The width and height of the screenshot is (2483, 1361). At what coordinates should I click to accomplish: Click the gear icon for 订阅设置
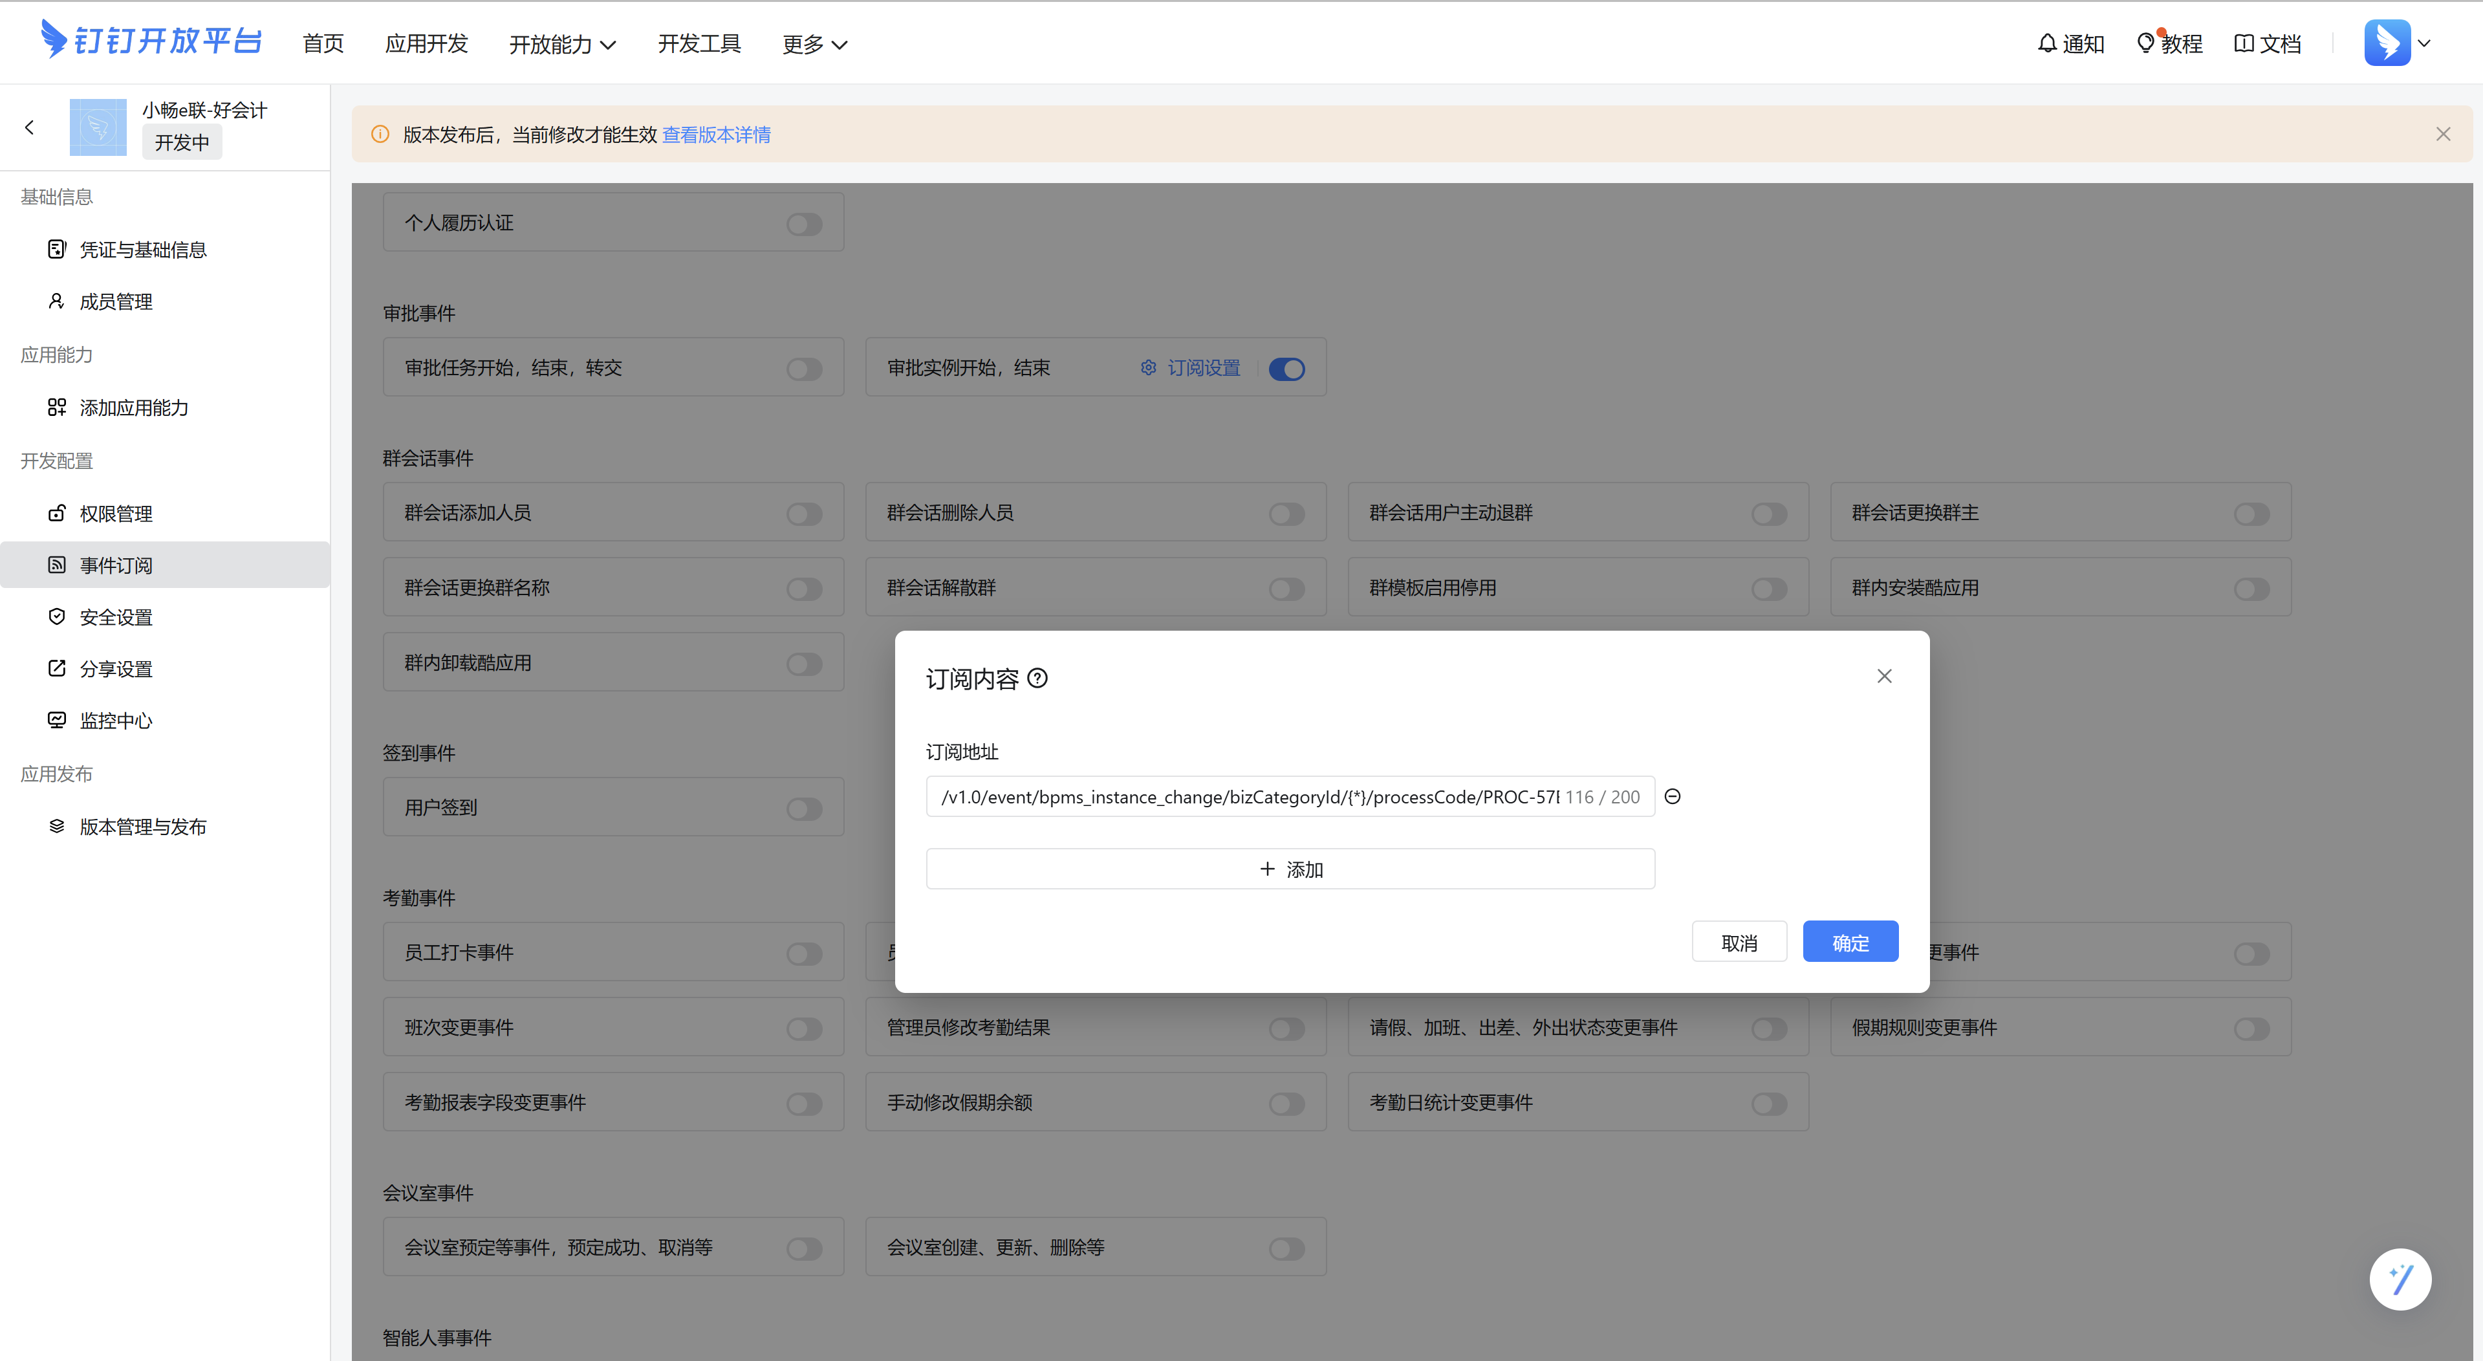click(x=1148, y=368)
